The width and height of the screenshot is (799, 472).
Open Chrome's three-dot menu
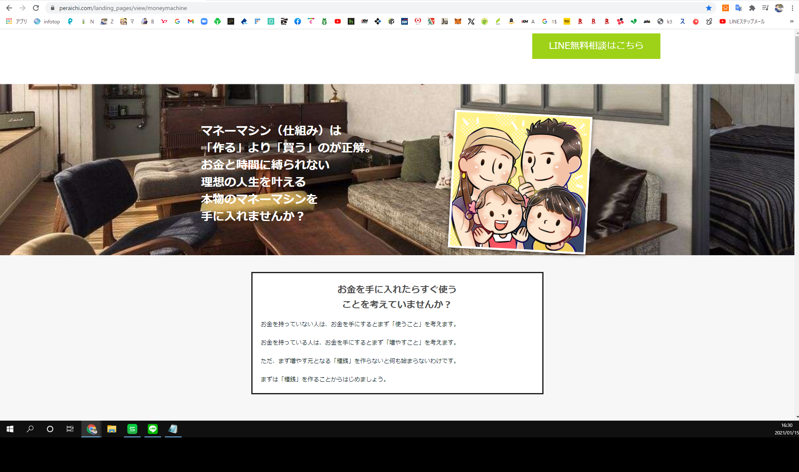[x=792, y=8]
